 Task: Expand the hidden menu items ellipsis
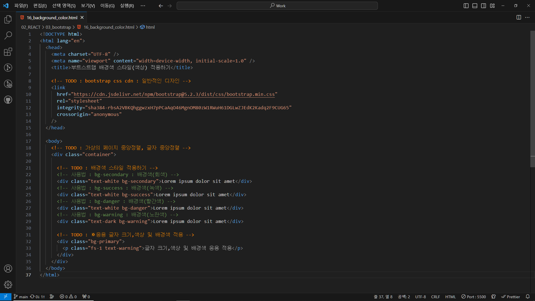click(x=143, y=6)
